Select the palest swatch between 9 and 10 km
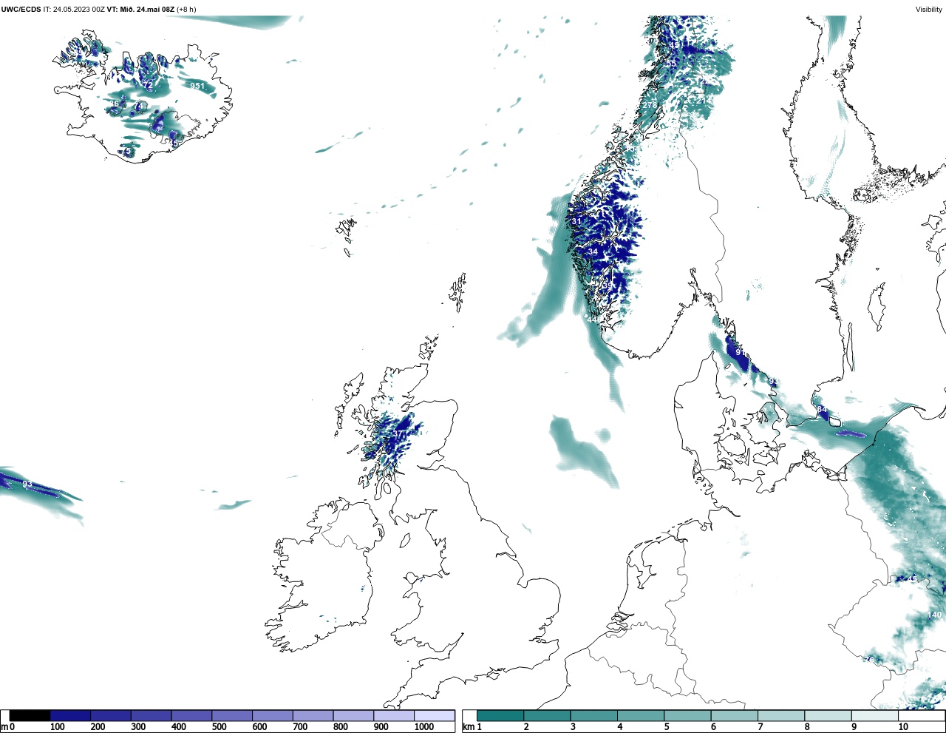946x733 pixels. pos(874,715)
